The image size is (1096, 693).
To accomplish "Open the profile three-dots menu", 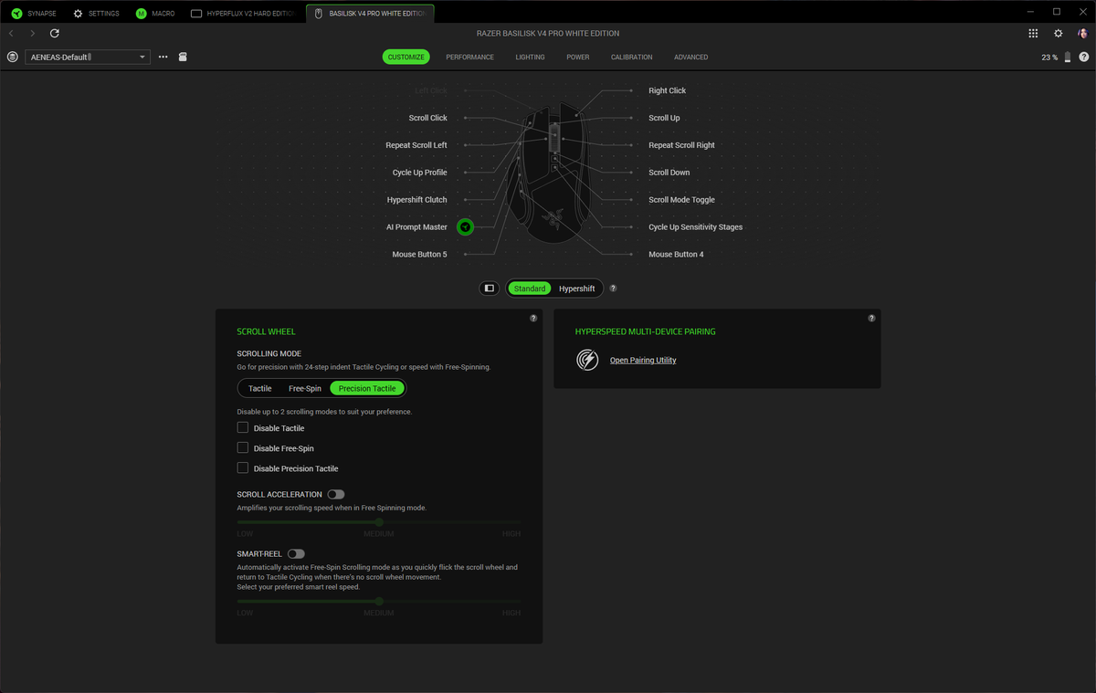I will 163,57.
